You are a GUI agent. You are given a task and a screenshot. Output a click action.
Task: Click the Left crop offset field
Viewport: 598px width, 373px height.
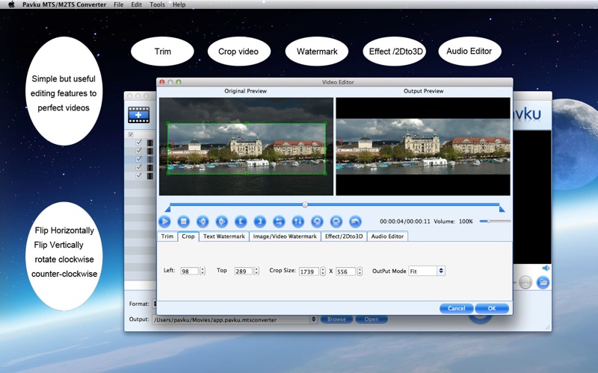click(190, 271)
